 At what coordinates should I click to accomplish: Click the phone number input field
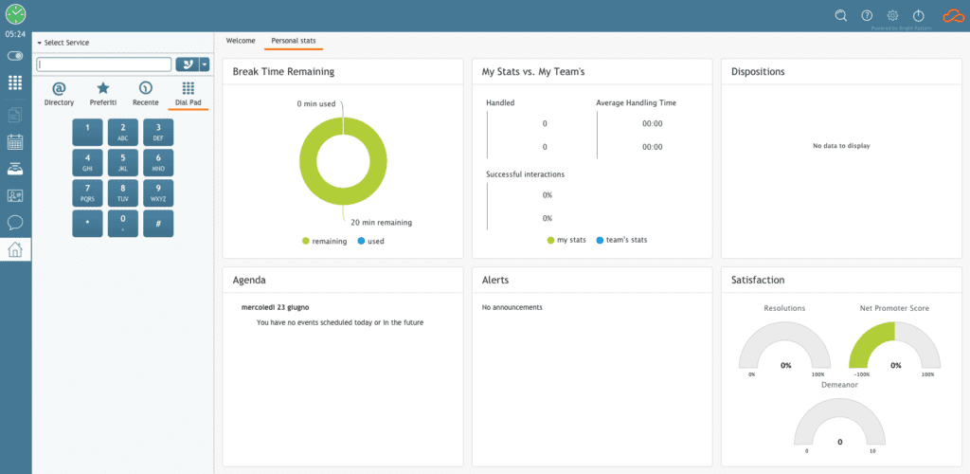pos(104,64)
